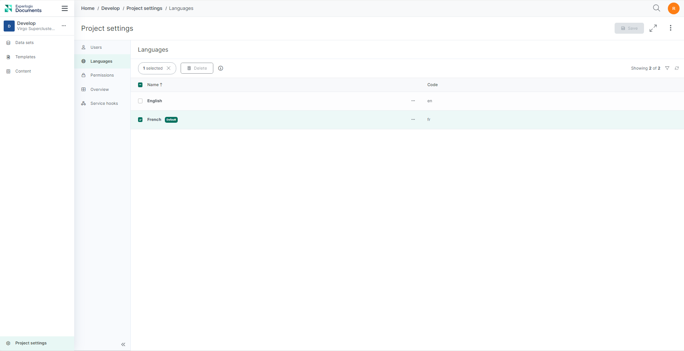Open the English row more-options menu
This screenshot has width=684, height=351.
tap(413, 101)
